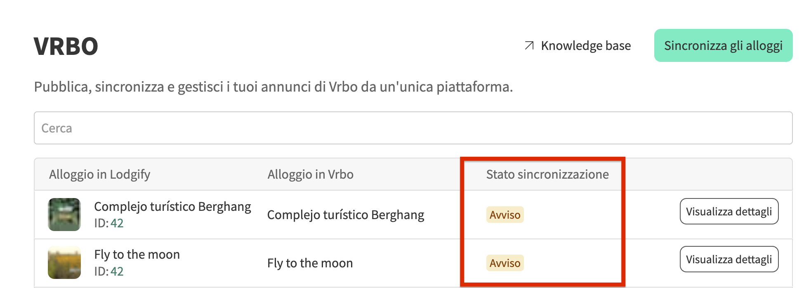This screenshot has height=288, width=811.
Task: Click the Vrbo listing name Fly to the moon
Action: click(x=310, y=263)
